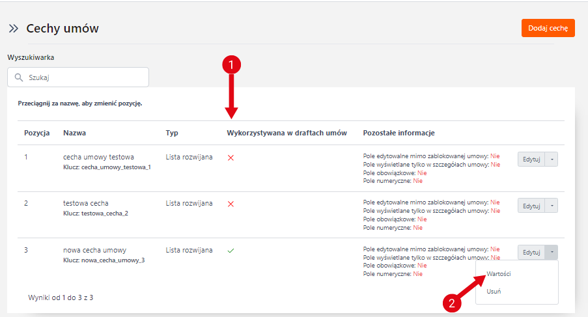
Task: Click red X icon for cecha umowy testowa
Action: (x=230, y=158)
